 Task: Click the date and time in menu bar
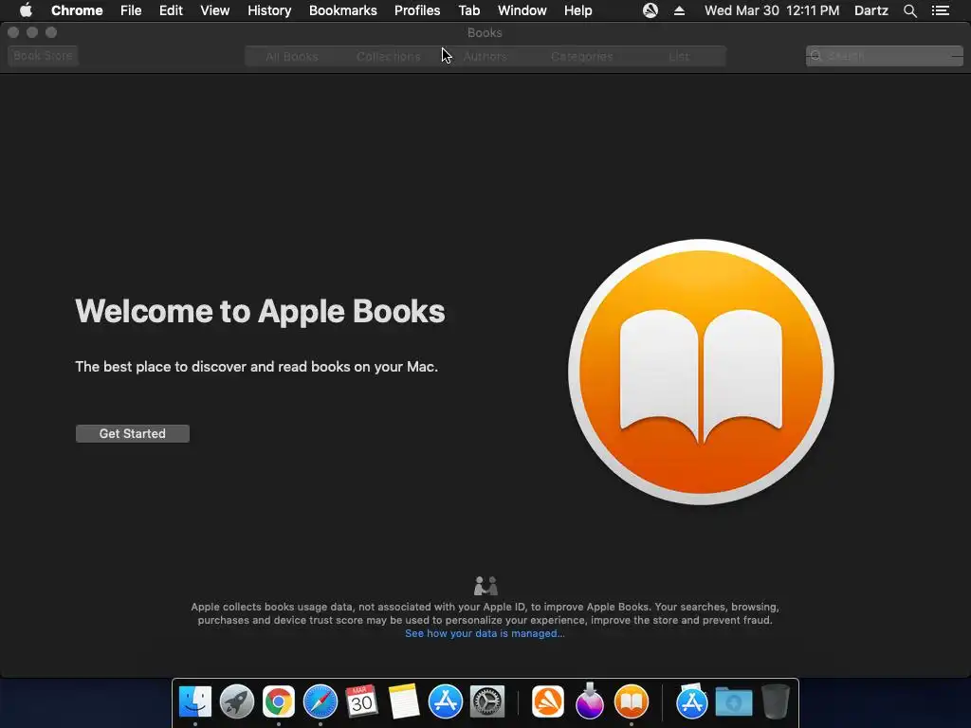772,10
